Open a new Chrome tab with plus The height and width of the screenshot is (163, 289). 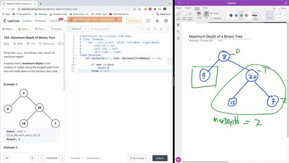pyautogui.click(x=41, y=4)
